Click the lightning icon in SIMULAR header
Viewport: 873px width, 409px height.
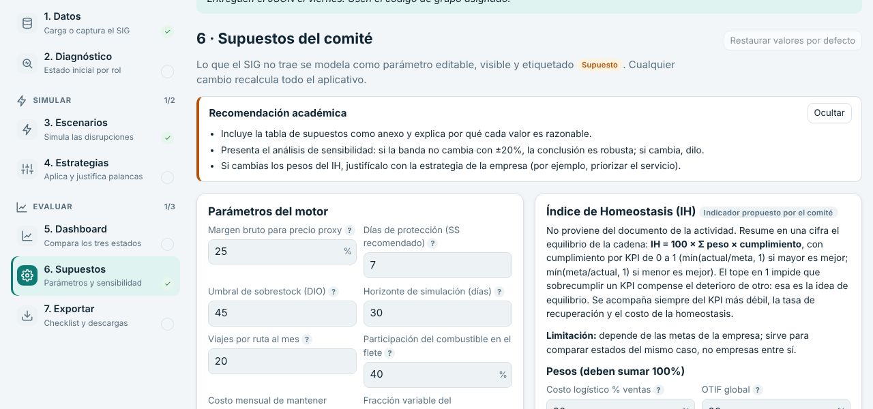click(x=22, y=100)
